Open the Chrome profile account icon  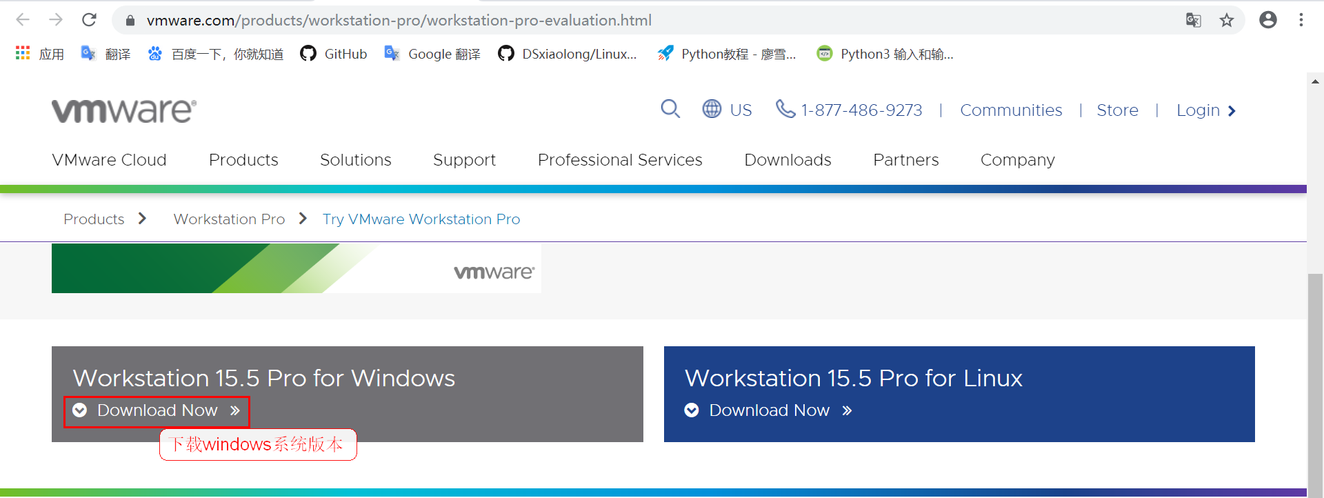point(1268,20)
